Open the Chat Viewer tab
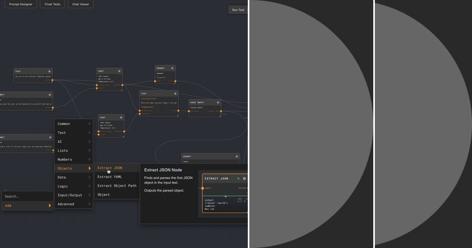The height and width of the screenshot is (248, 472). (x=81, y=4)
